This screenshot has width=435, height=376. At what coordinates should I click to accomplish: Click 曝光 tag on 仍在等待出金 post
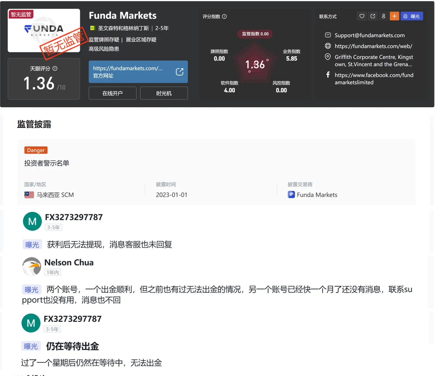coord(31,346)
